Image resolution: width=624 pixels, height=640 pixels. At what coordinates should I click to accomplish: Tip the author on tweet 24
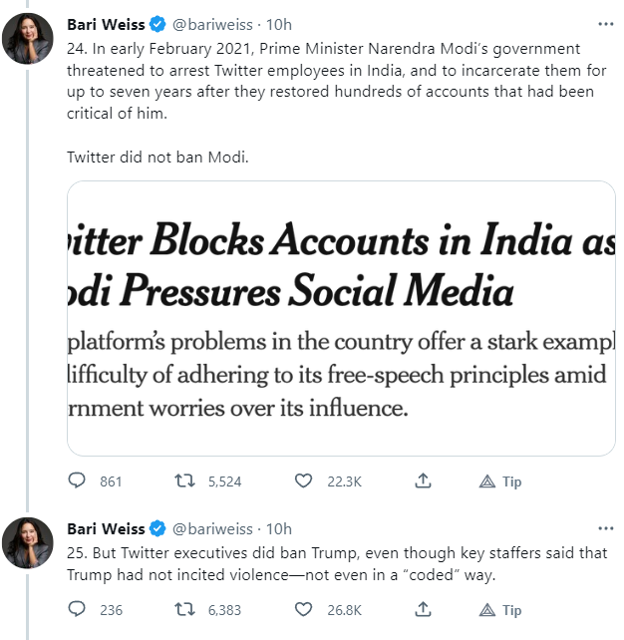point(500,481)
